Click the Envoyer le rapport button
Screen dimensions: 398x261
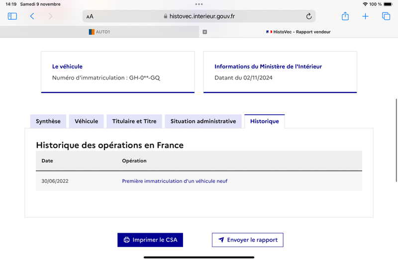pyautogui.click(x=247, y=240)
